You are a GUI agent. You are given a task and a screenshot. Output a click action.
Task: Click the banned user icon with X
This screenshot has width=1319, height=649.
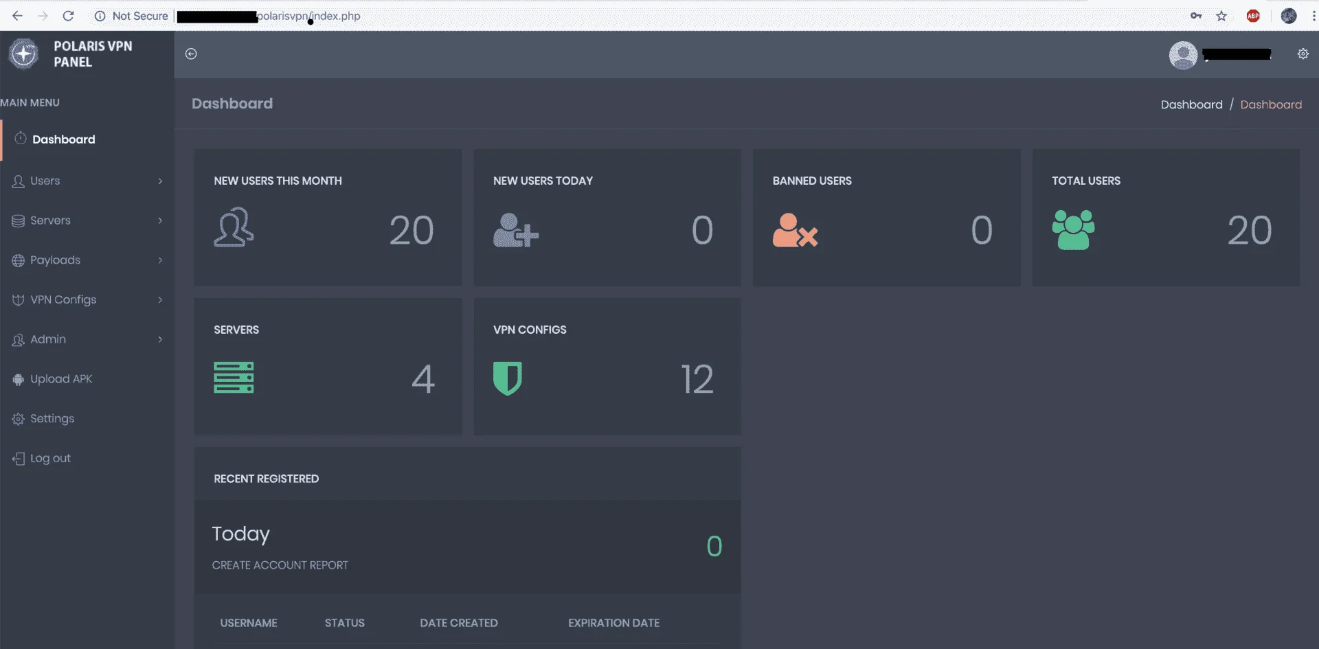click(796, 230)
